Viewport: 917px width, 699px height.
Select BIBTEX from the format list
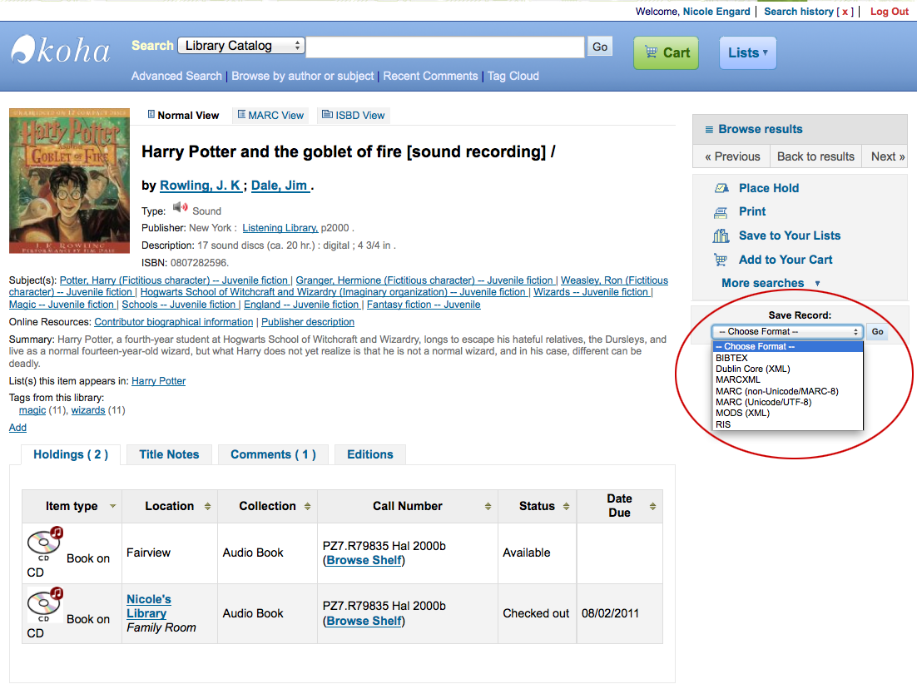(731, 358)
